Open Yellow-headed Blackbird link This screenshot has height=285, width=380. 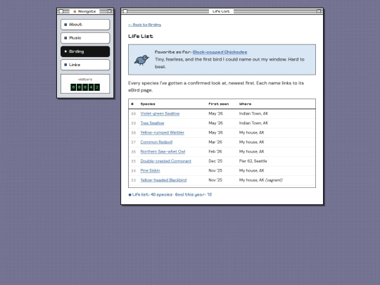click(x=163, y=180)
